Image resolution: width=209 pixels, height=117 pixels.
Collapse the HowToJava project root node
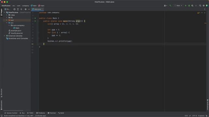tap(4, 12)
